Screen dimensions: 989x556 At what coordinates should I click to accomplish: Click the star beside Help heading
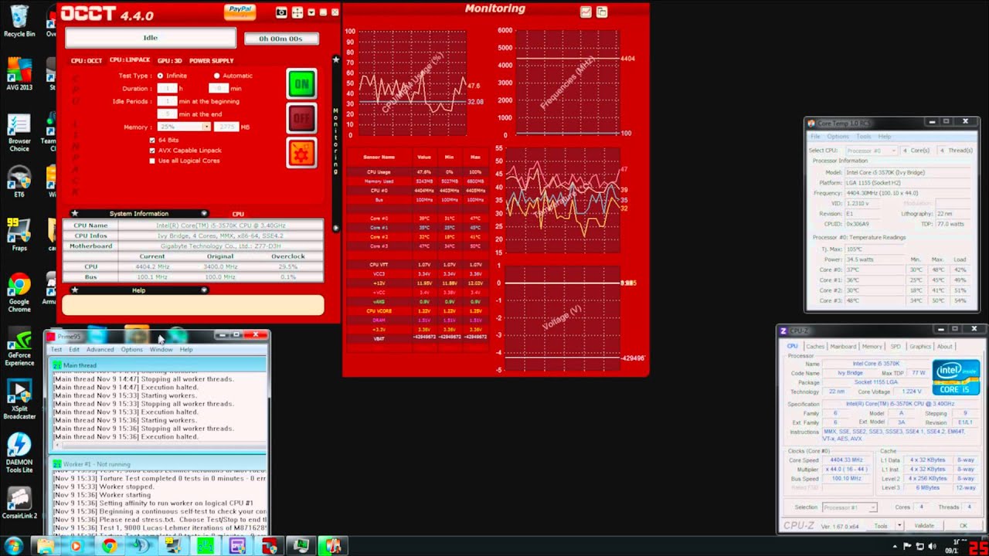pos(75,290)
